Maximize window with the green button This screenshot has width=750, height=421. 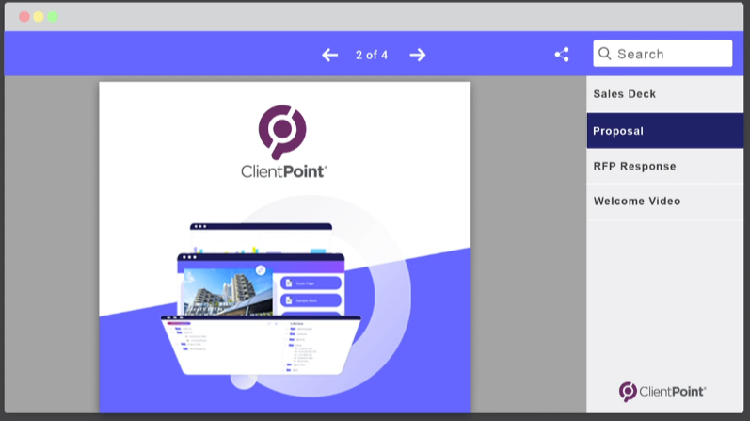pyautogui.click(x=53, y=17)
